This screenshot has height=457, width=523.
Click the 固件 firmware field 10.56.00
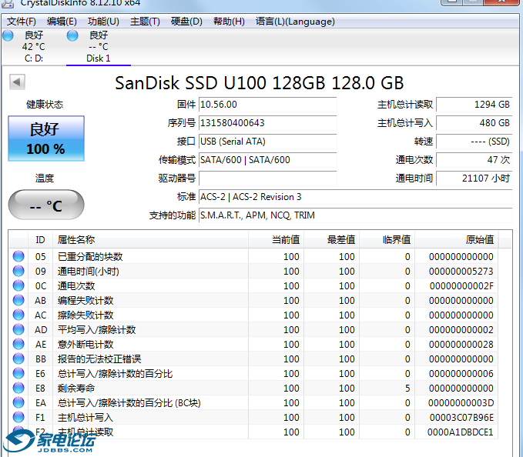pyautogui.click(x=267, y=105)
